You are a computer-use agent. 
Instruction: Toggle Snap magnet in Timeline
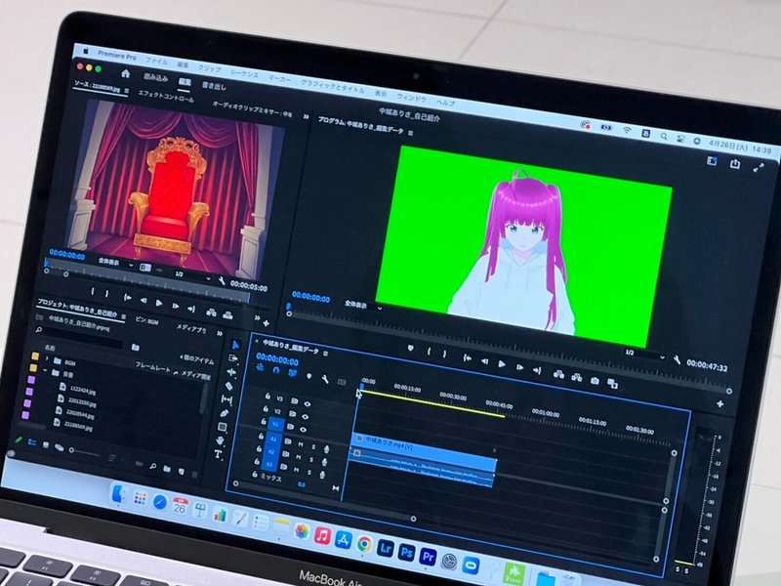click(x=276, y=370)
